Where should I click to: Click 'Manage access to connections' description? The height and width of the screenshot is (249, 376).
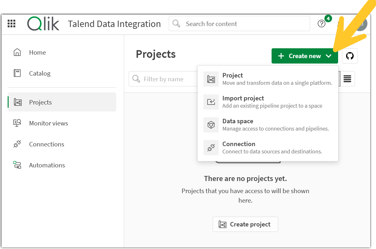point(275,129)
